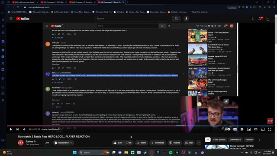This screenshot has width=277, height=156.
Task: Open the Subscribed notification dropdown
Action: tap(63, 143)
